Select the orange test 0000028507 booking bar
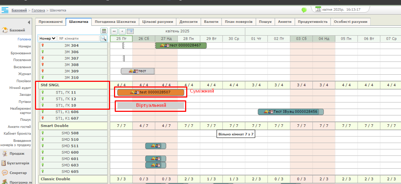 pos(150,92)
